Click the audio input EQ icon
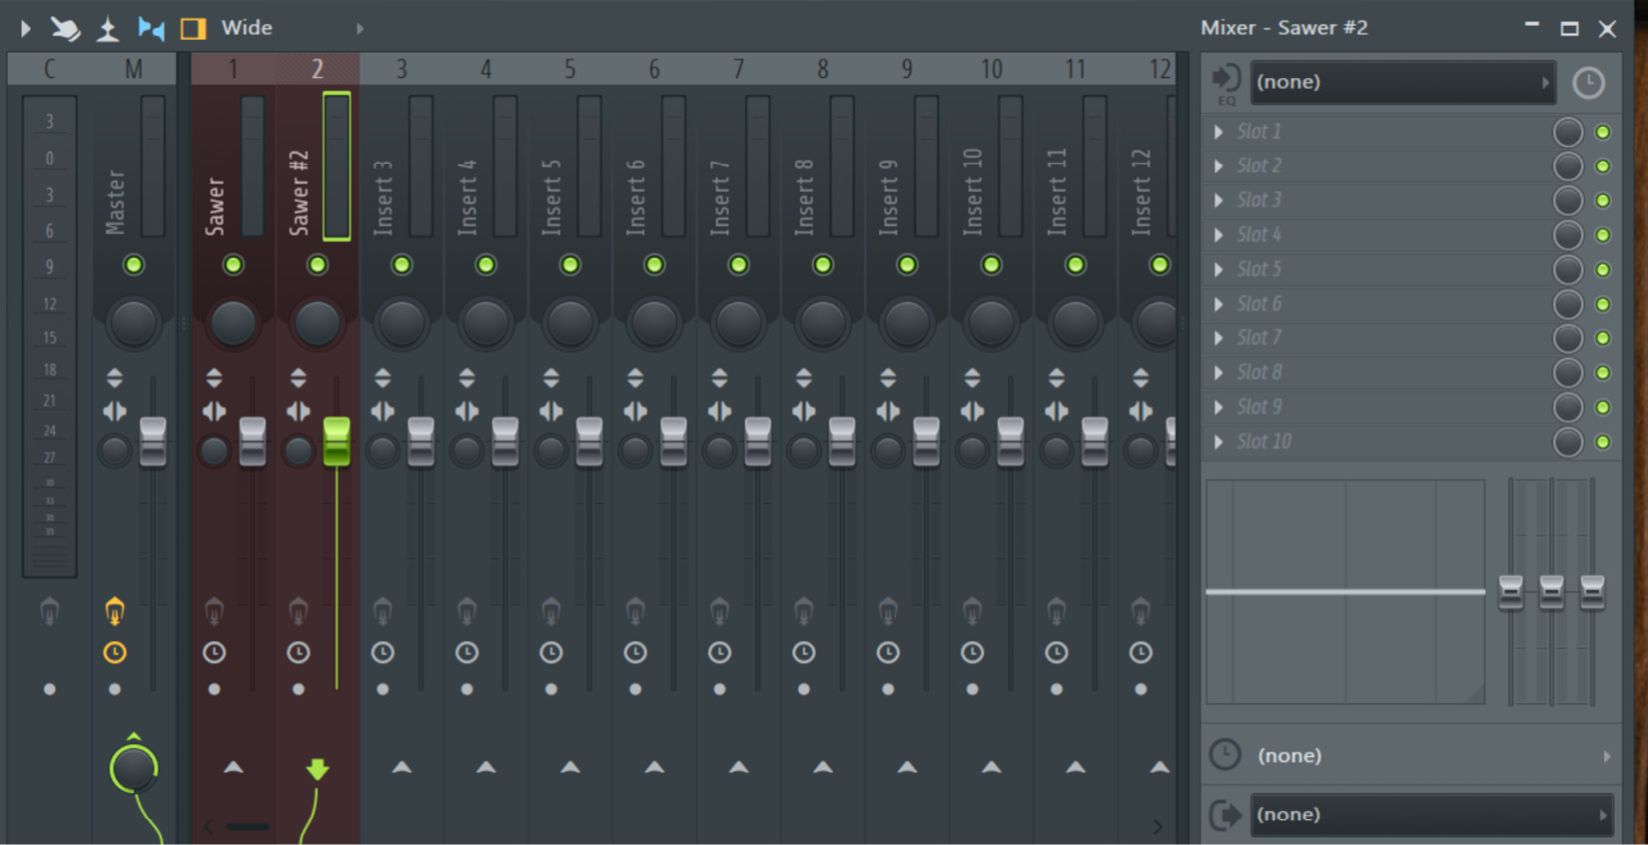Screen dimensions: 1648x845 pos(1227,84)
